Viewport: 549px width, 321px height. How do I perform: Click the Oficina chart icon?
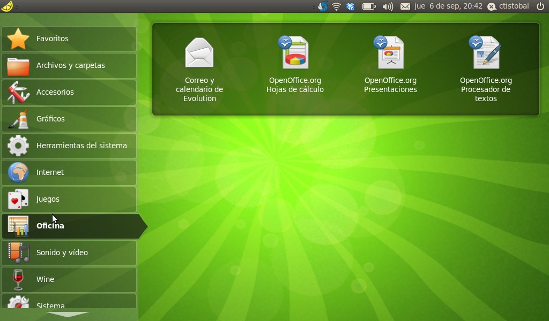click(x=18, y=226)
